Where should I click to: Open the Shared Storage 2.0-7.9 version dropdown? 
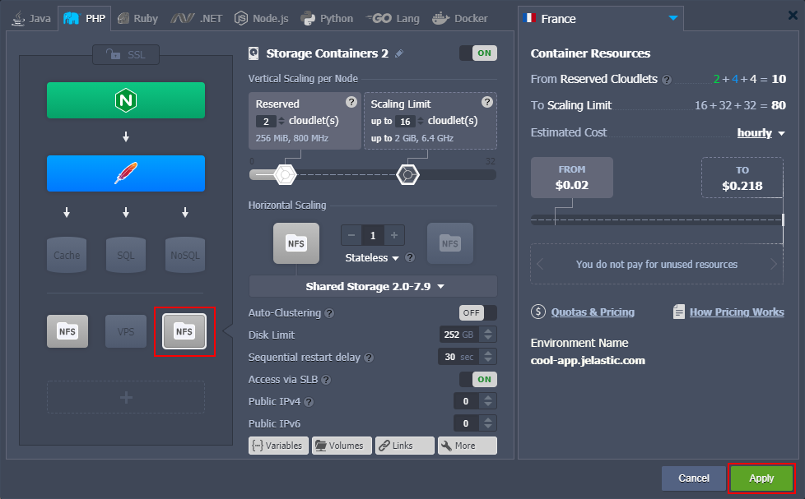(x=372, y=285)
